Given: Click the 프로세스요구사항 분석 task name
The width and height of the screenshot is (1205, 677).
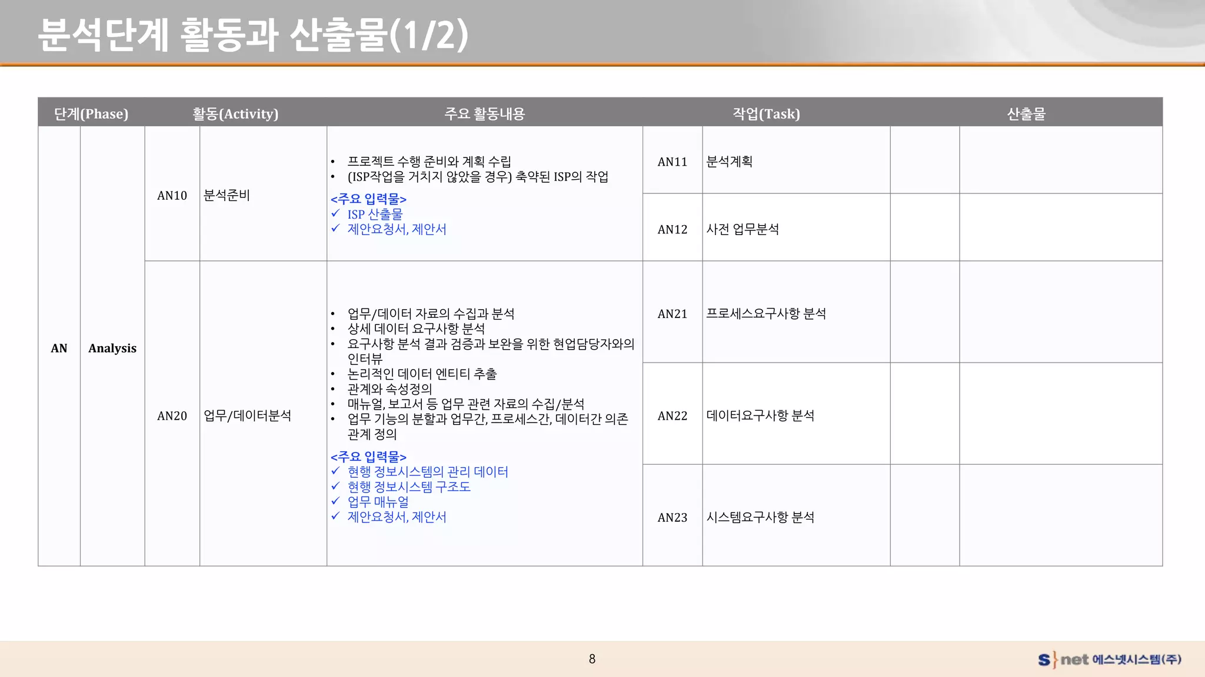Looking at the screenshot, I should point(766,314).
